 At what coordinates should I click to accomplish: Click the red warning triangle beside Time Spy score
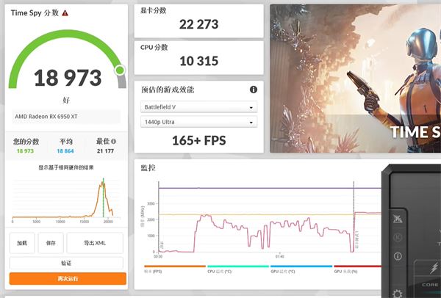[x=65, y=13]
